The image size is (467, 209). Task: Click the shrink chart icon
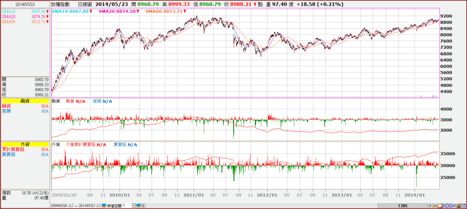click(x=445, y=206)
